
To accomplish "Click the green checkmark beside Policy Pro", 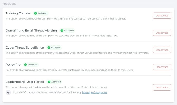I will coord(26,65).
